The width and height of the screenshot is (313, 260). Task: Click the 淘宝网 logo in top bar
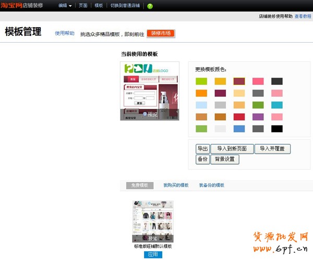[x=11, y=5]
